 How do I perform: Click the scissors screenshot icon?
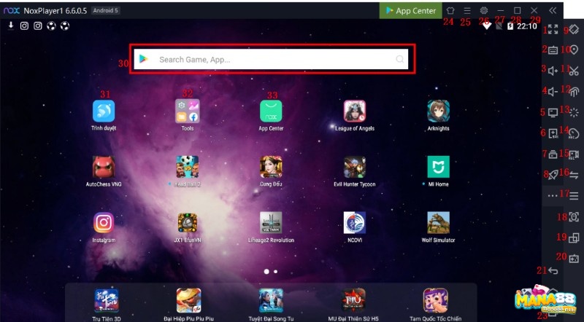pyautogui.click(x=574, y=71)
